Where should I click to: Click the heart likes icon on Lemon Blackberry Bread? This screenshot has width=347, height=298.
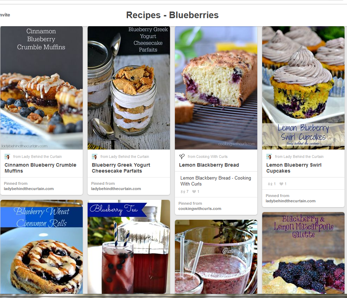pos(194,191)
